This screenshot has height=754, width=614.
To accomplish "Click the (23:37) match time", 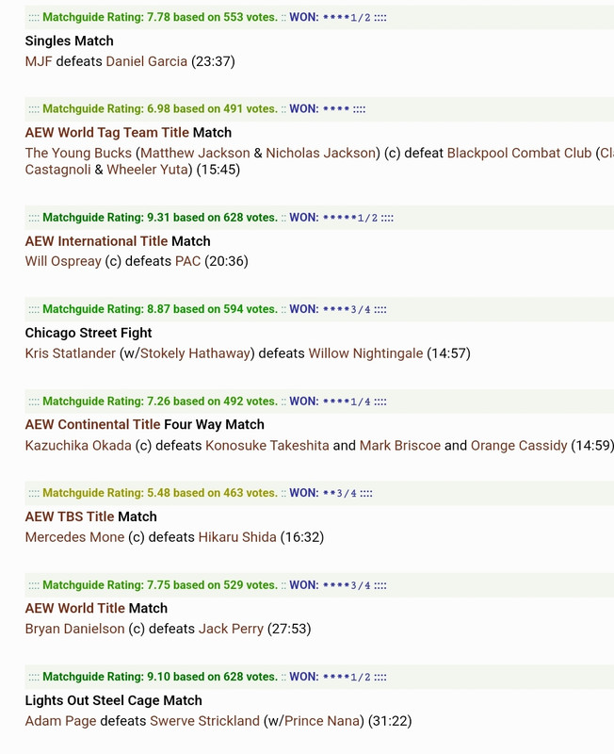I will tap(213, 61).
